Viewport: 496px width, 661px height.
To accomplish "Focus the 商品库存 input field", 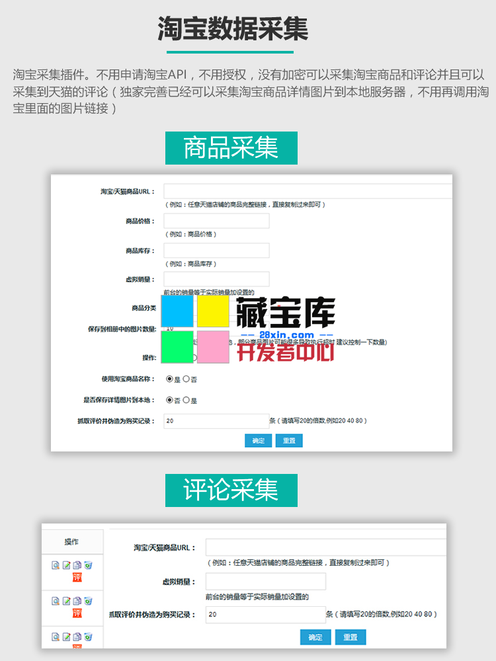I will coord(216,251).
